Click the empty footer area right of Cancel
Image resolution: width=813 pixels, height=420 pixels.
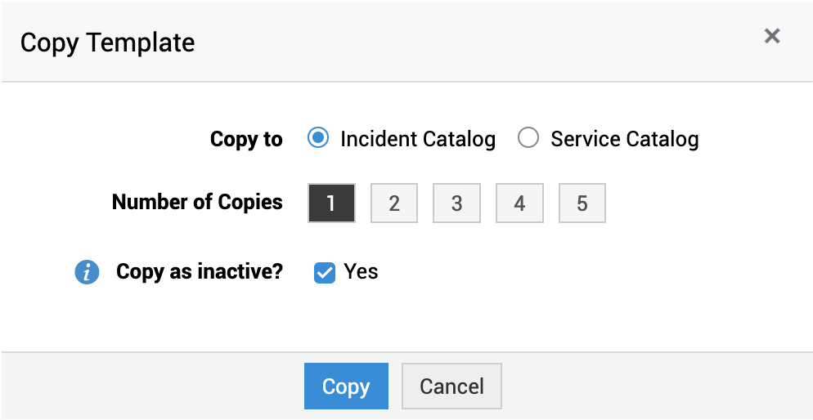(654, 386)
